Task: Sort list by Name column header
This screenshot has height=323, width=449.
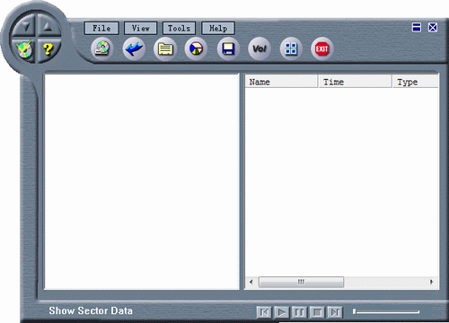Action: (281, 82)
